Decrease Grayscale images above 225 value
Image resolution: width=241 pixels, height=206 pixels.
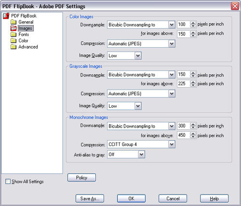point(193,85)
